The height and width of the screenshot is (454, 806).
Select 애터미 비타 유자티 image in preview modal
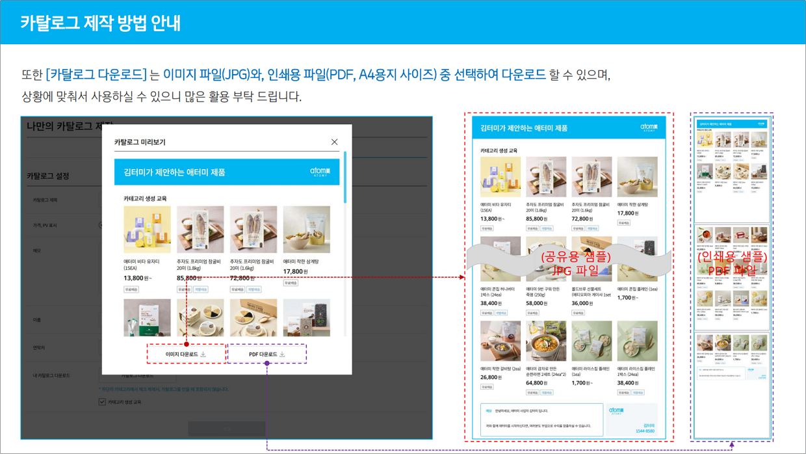(x=148, y=230)
